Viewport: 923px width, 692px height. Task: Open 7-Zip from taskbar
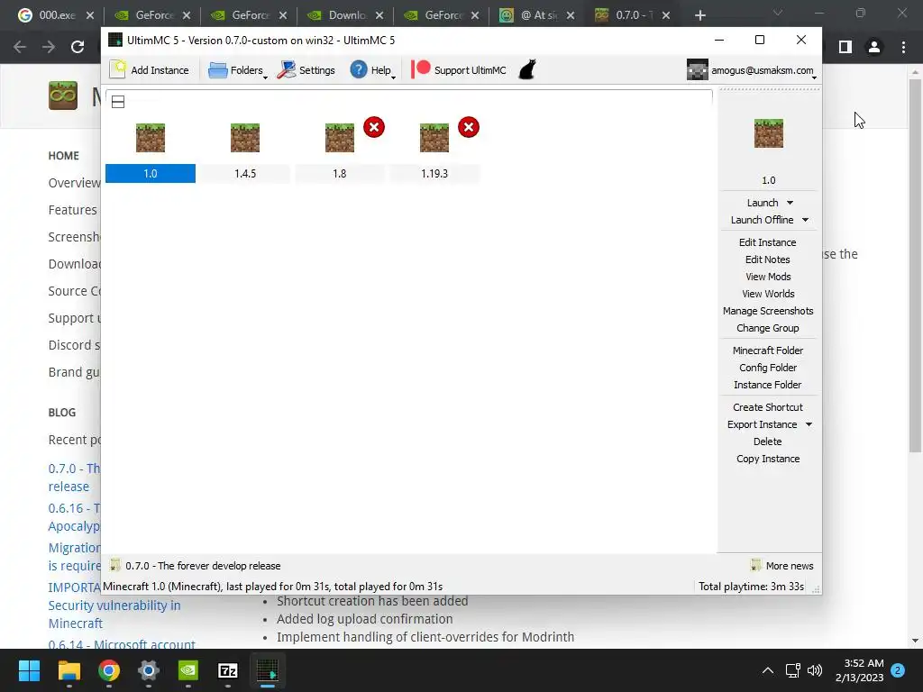pos(228,670)
